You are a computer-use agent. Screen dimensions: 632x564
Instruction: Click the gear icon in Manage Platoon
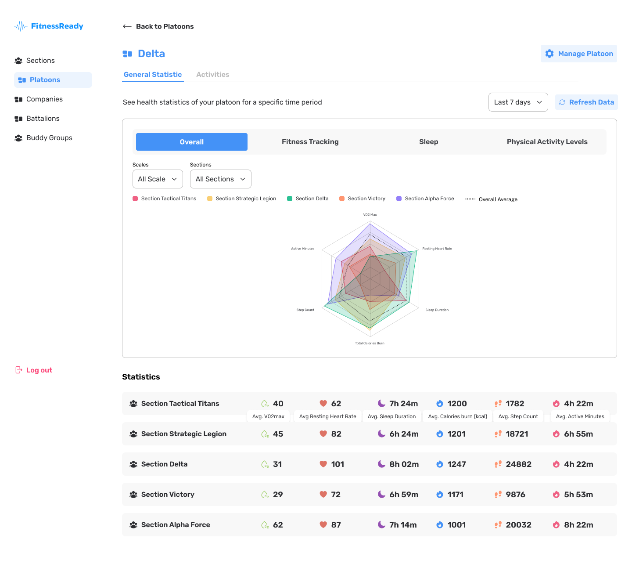point(549,54)
